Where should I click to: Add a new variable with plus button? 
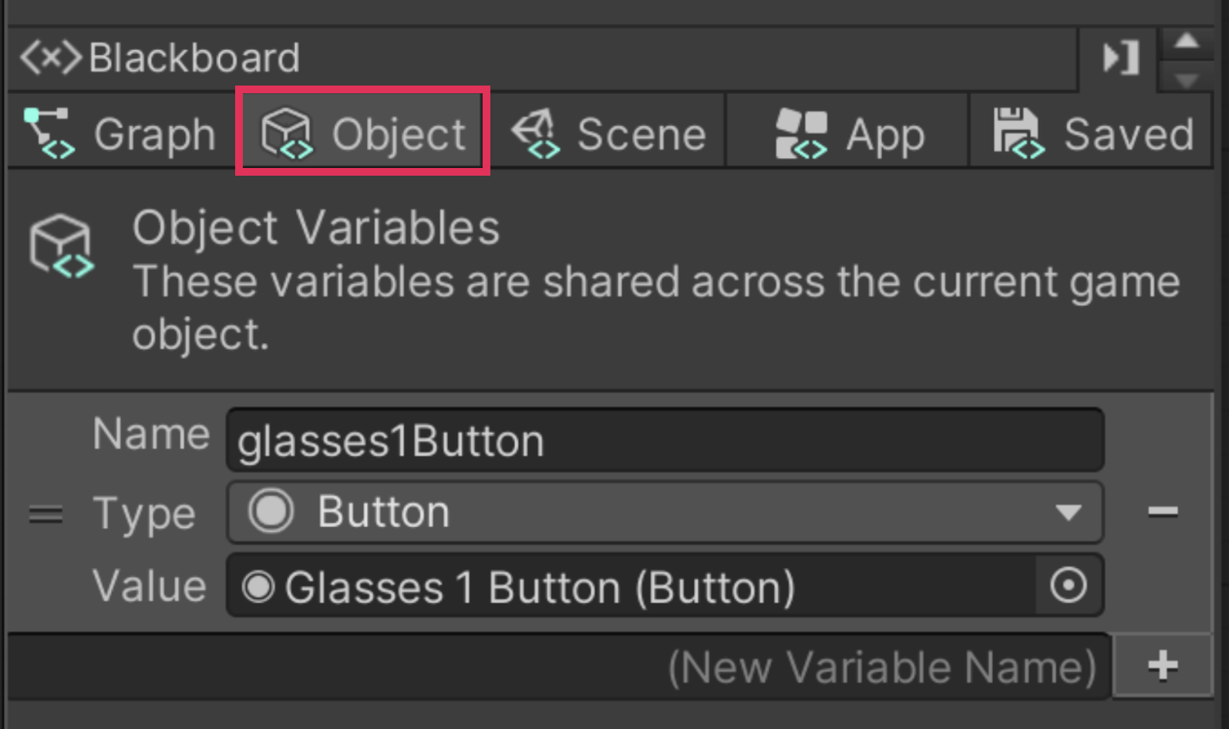[1162, 666]
